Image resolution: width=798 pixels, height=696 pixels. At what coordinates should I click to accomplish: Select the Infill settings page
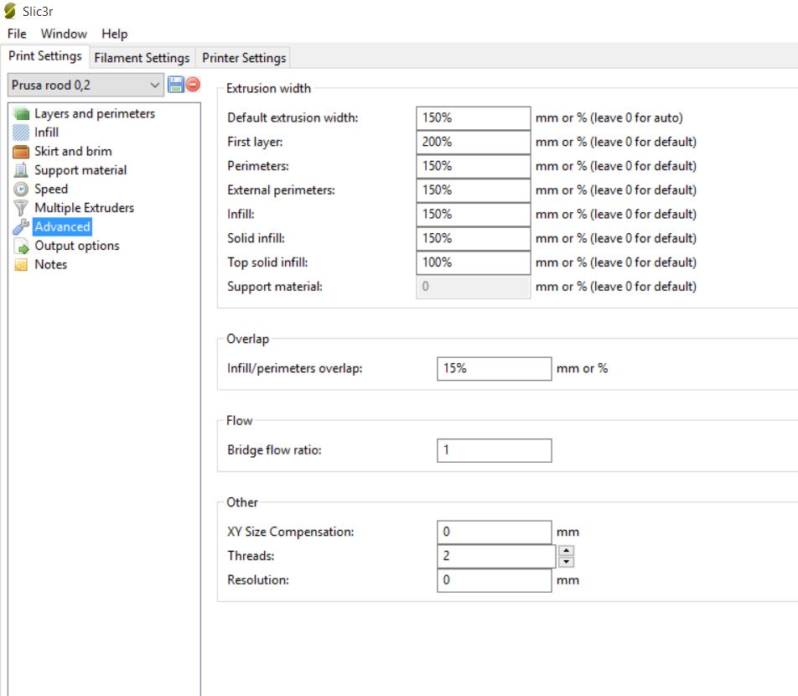pos(46,132)
